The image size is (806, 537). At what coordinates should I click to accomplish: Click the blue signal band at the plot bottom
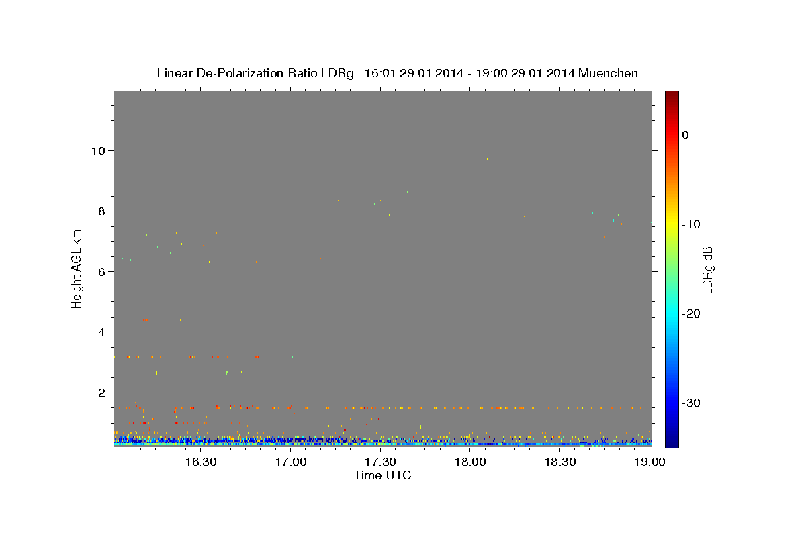pos(382,442)
